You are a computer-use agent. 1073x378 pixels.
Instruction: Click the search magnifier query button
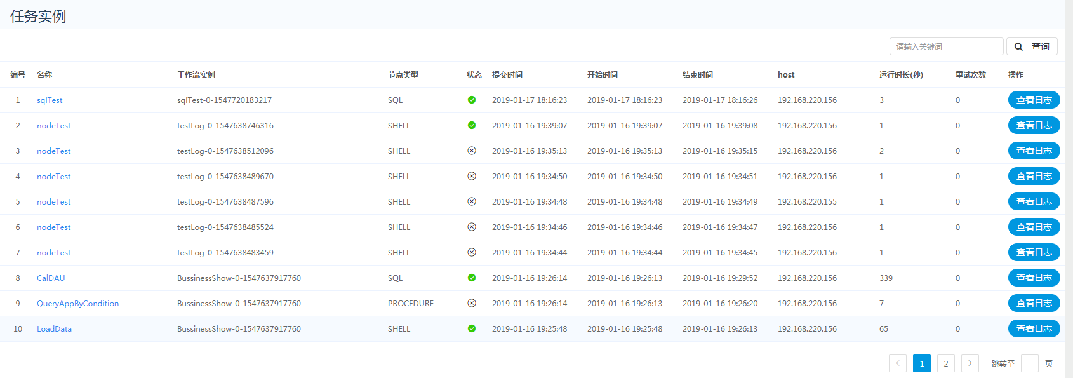[x=1032, y=46]
